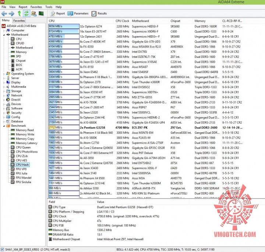
Task: Open the File menu
Action: coord(4,7)
